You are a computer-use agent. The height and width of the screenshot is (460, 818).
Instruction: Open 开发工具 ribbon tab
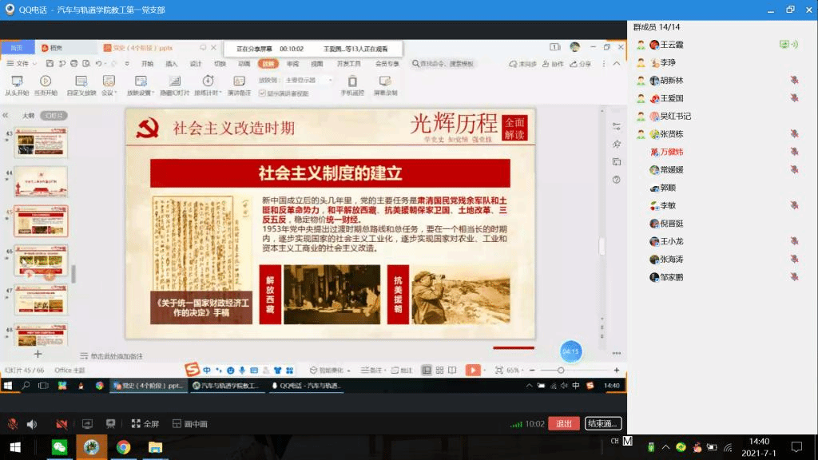pyautogui.click(x=348, y=64)
